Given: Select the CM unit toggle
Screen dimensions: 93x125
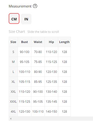Looking at the screenshot, I should click(14, 19).
